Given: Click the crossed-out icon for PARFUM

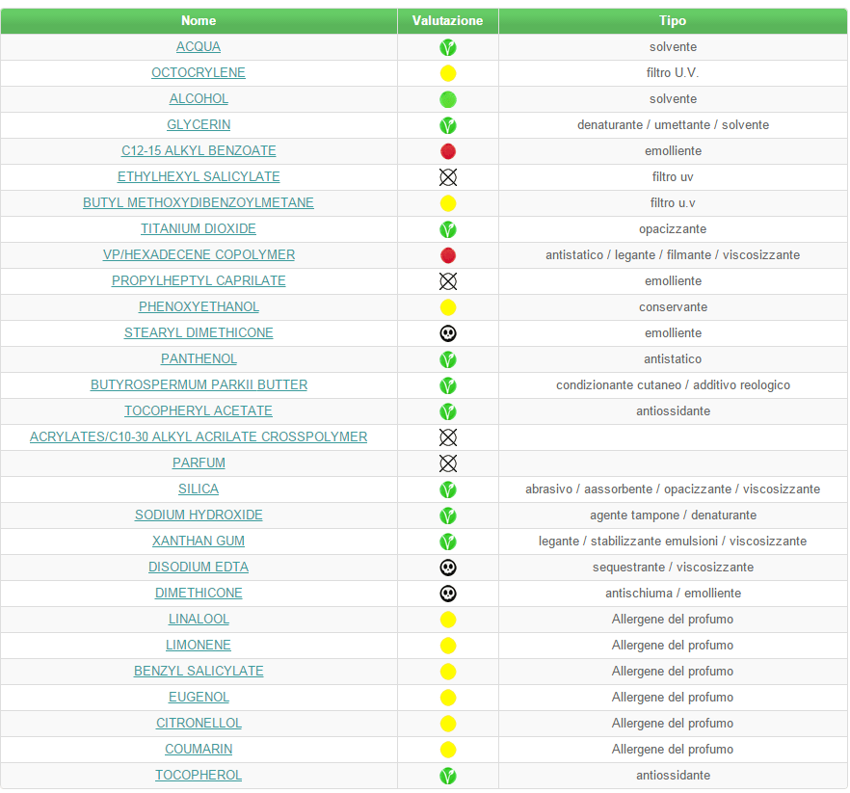Looking at the screenshot, I should click(x=447, y=463).
